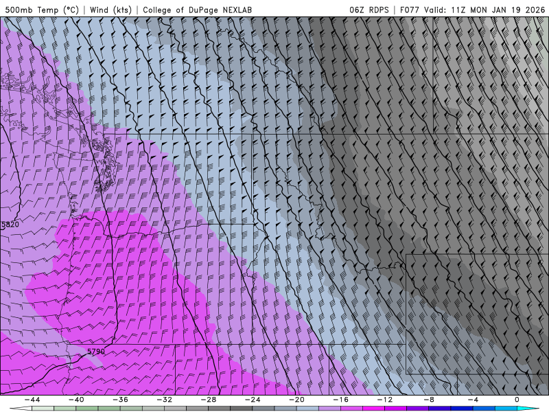
Task: Click the -16 color scale label
Action: click(x=341, y=400)
